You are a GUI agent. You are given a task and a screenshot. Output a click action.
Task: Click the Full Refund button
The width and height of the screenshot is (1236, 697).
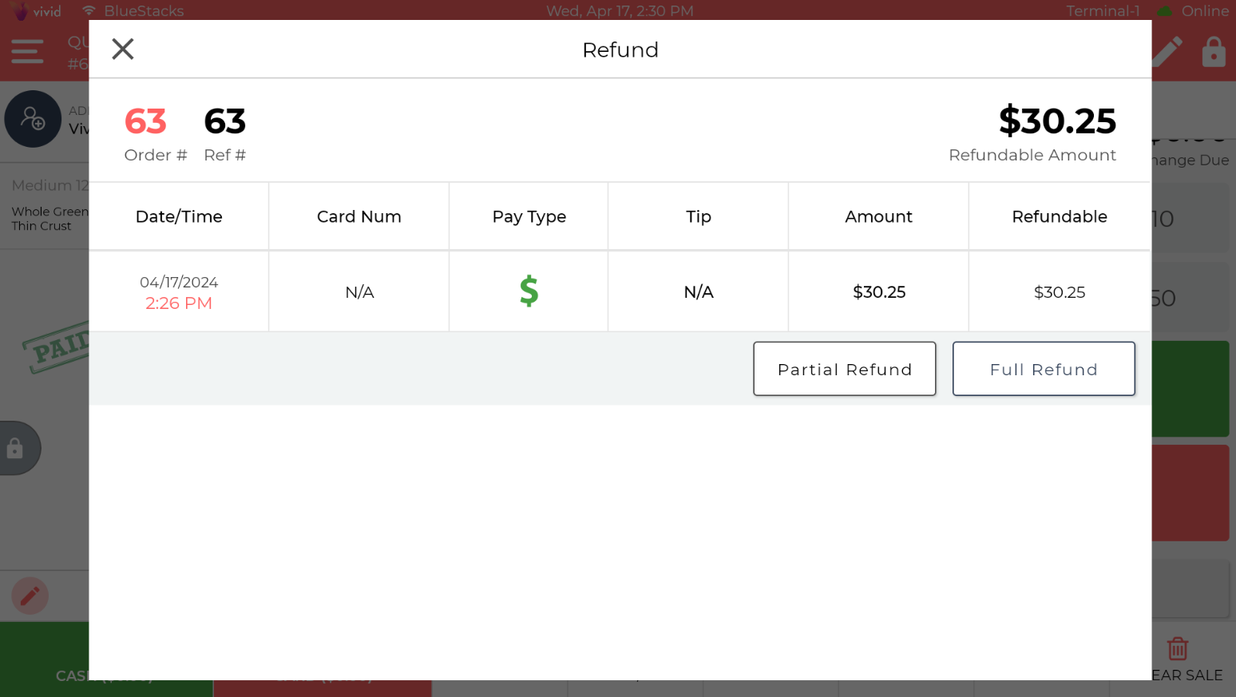[1044, 369]
